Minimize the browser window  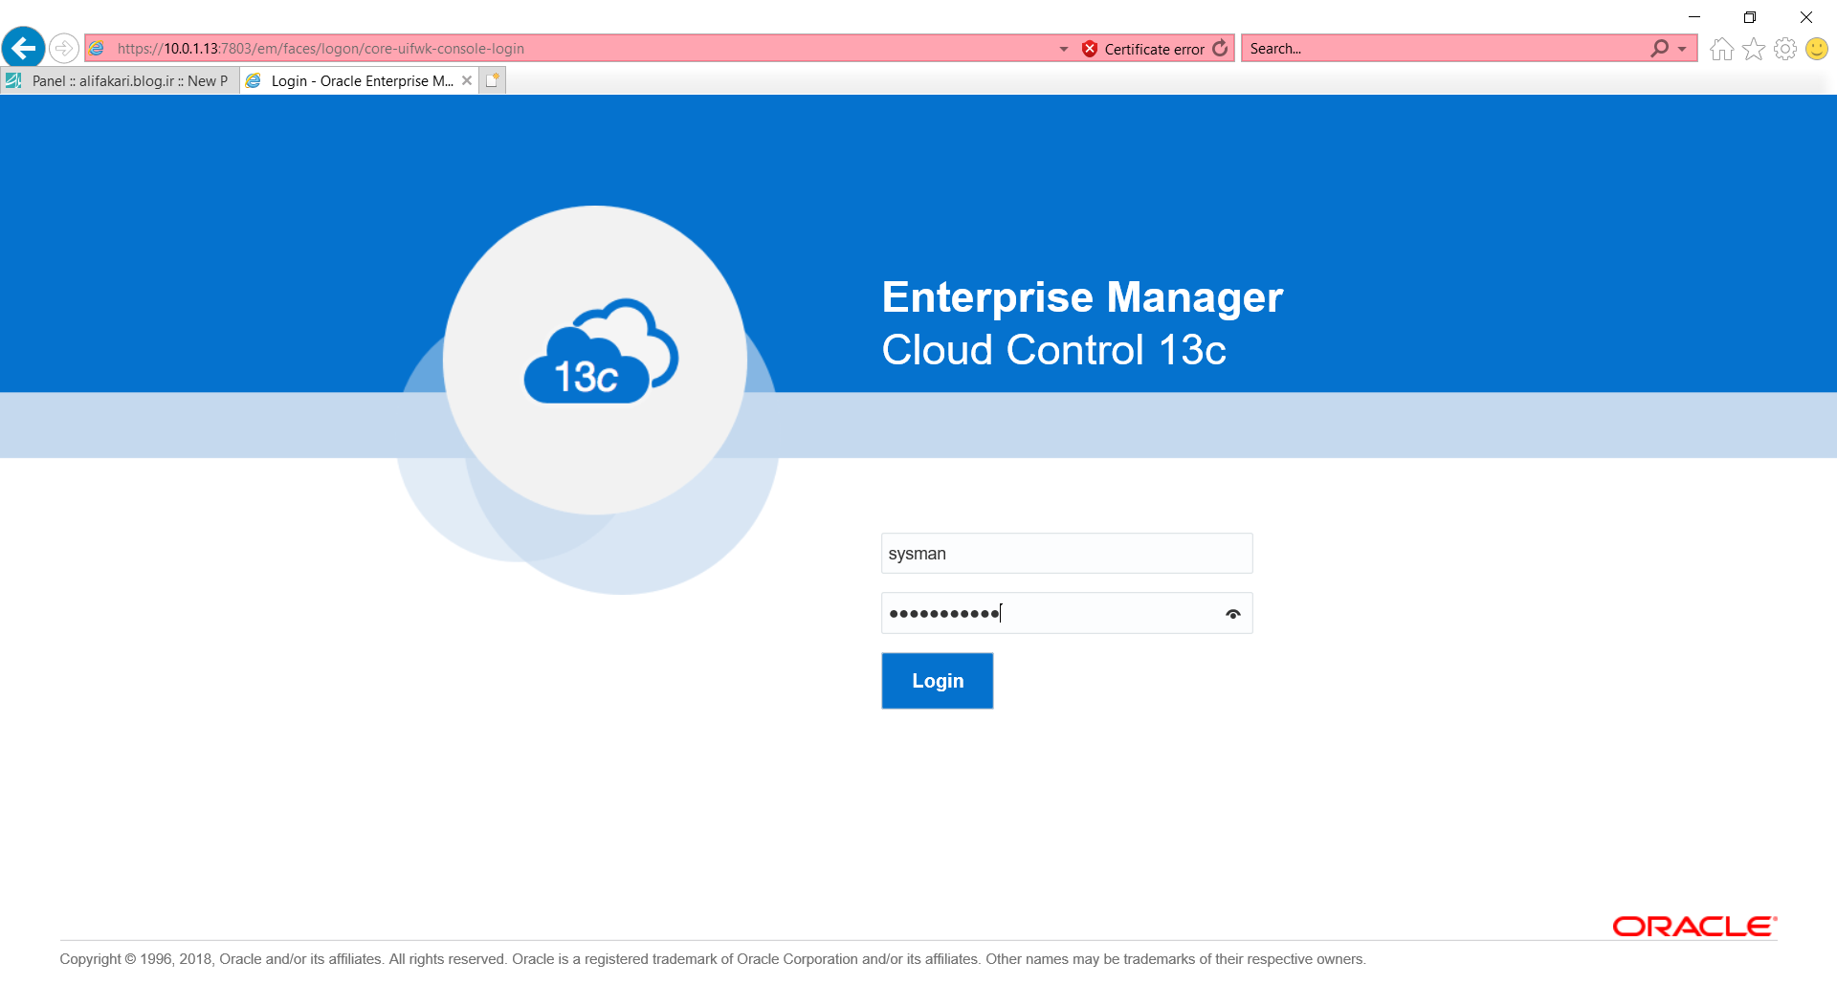tap(1693, 16)
